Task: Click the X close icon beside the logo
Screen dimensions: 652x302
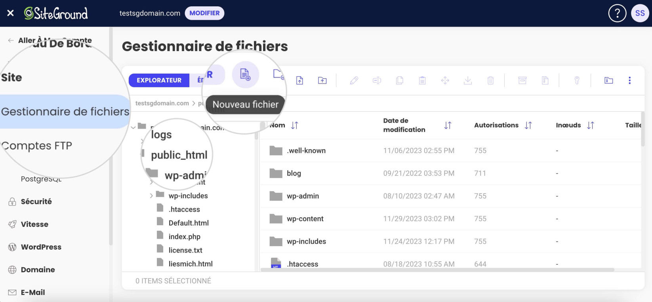Action: tap(11, 13)
